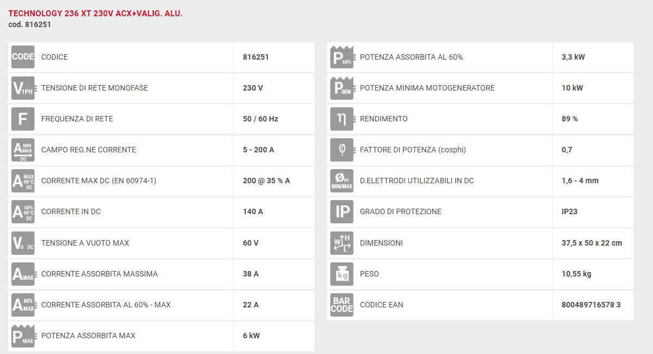Select the 6 kW value
The image size is (653, 354).
tap(251, 336)
